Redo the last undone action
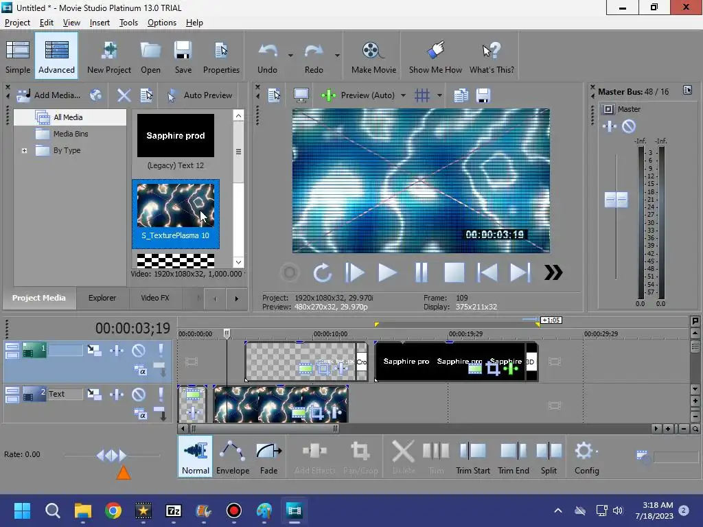This screenshot has height=527, width=703. 314,56
